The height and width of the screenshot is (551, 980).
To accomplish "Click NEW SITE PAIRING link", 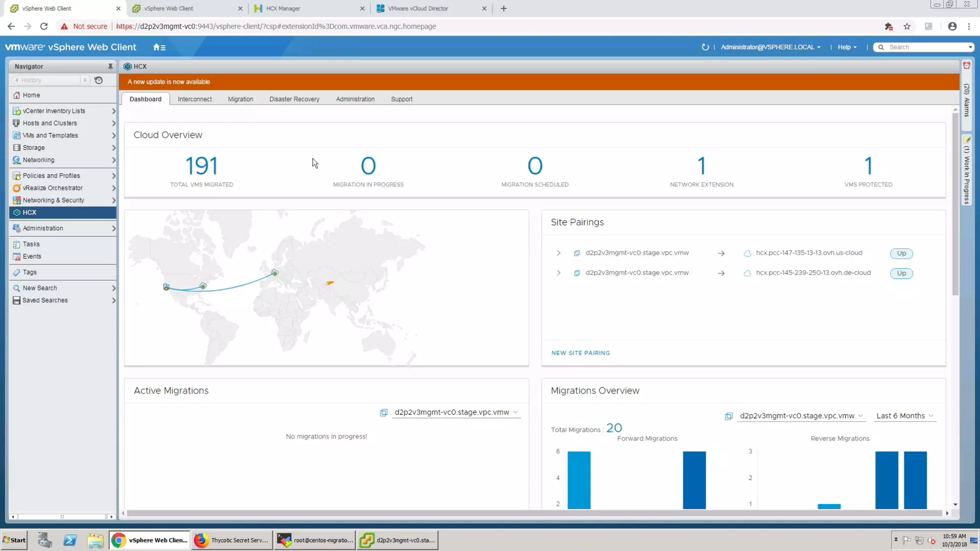I will pyautogui.click(x=580, y=353).
